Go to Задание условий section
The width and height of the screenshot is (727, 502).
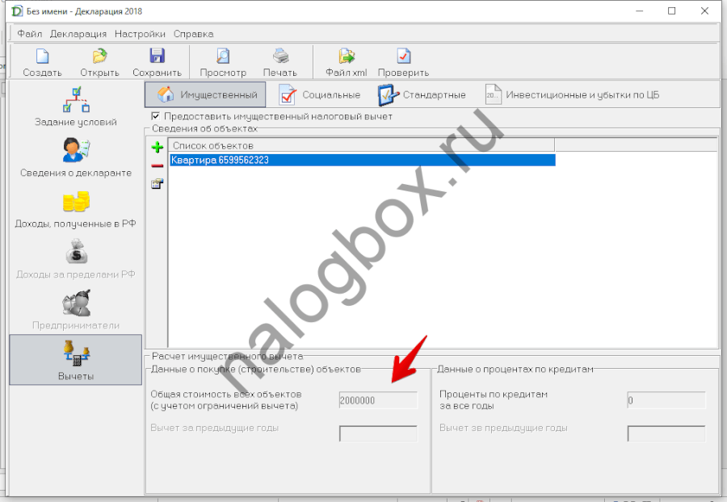[x=75, y=106]
